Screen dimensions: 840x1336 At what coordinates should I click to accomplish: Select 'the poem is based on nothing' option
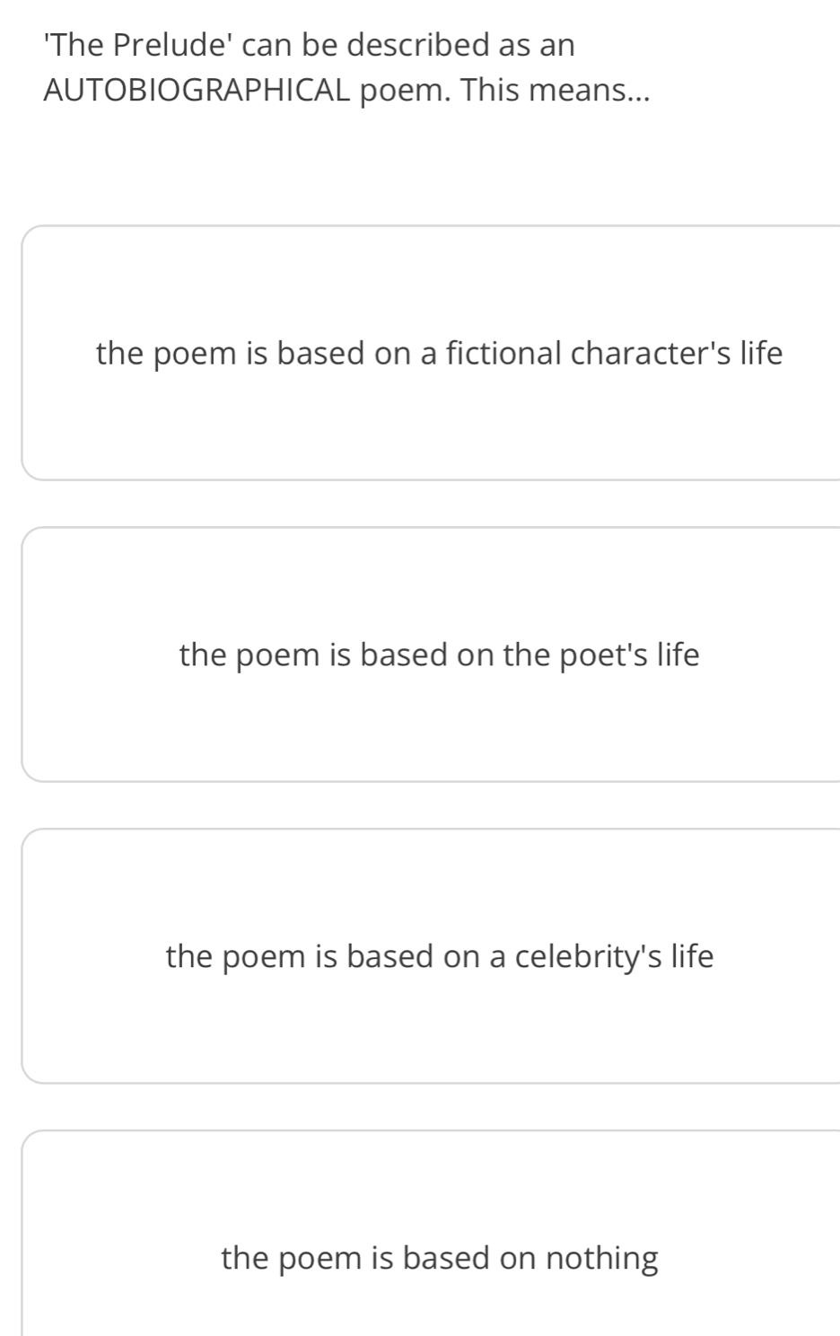pyautogui.click(x=439, y=1257)
